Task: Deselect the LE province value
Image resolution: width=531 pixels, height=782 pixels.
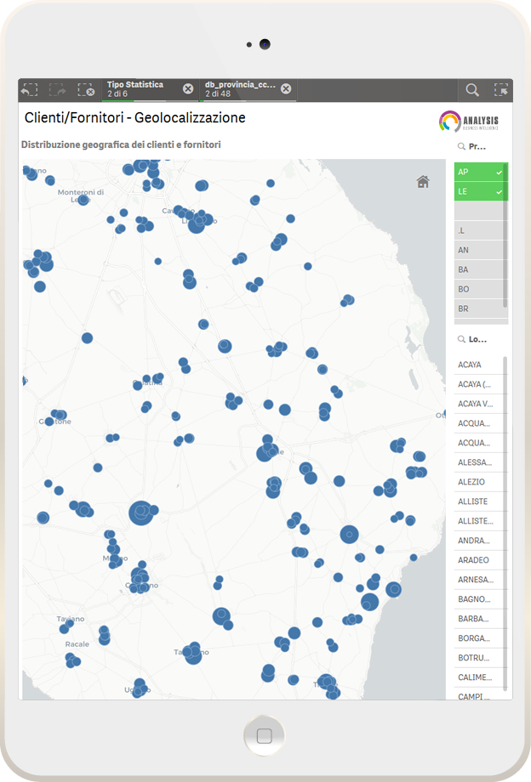Action: pos(480,192)
